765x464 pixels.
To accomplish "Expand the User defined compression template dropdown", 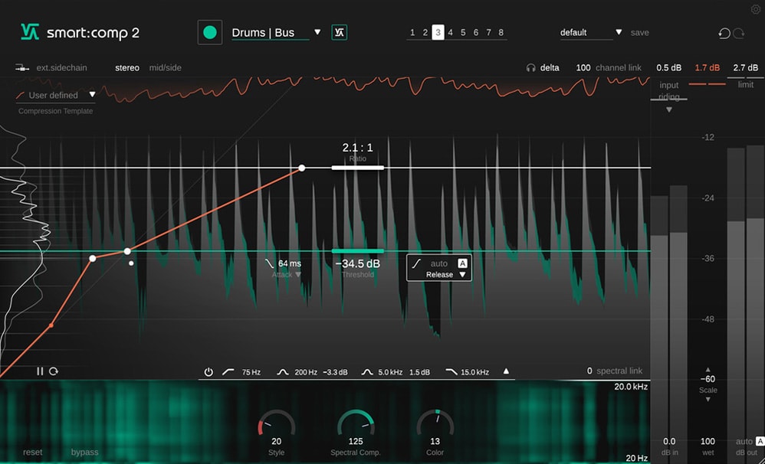I will tap(92, 94).
